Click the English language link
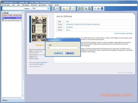138x103 pixels. click(36, 59)
